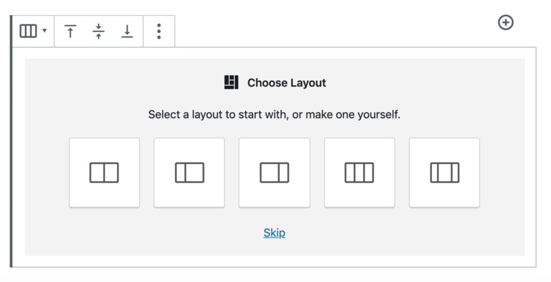551x282 pixels.
Task: Align columns content to top
Action: pos(70,31)
